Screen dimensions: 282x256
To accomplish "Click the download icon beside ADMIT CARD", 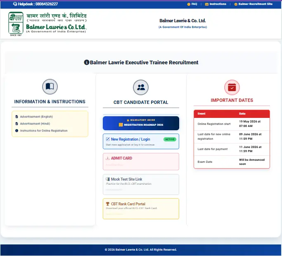I will [x=107, y=158].
